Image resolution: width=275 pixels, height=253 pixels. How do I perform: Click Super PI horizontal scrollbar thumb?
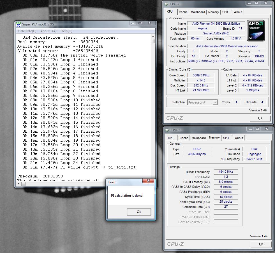click(23, 184)
